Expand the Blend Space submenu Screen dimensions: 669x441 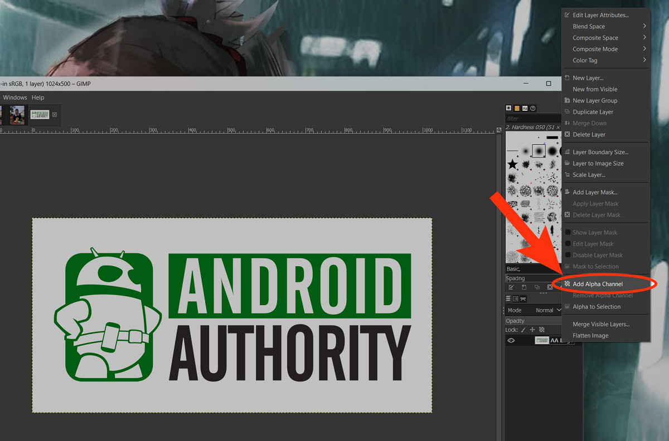click(x=608, y=26)
